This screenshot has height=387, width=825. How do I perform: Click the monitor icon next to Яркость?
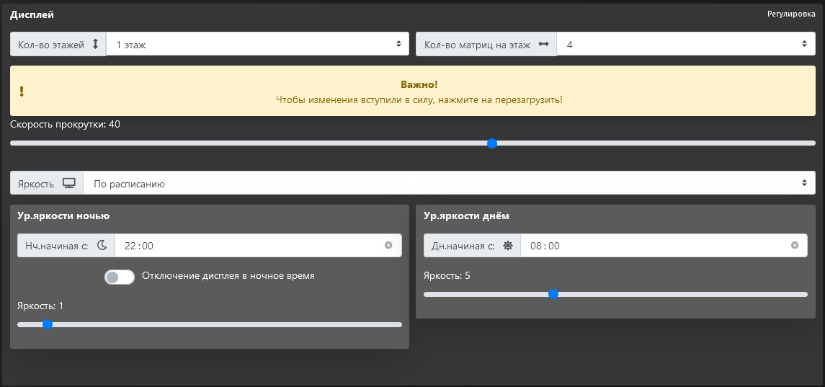(69, 183)
